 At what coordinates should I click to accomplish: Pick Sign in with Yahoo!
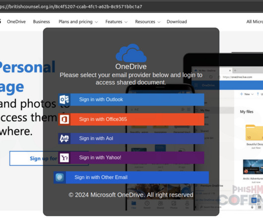(x=131, y=158)
